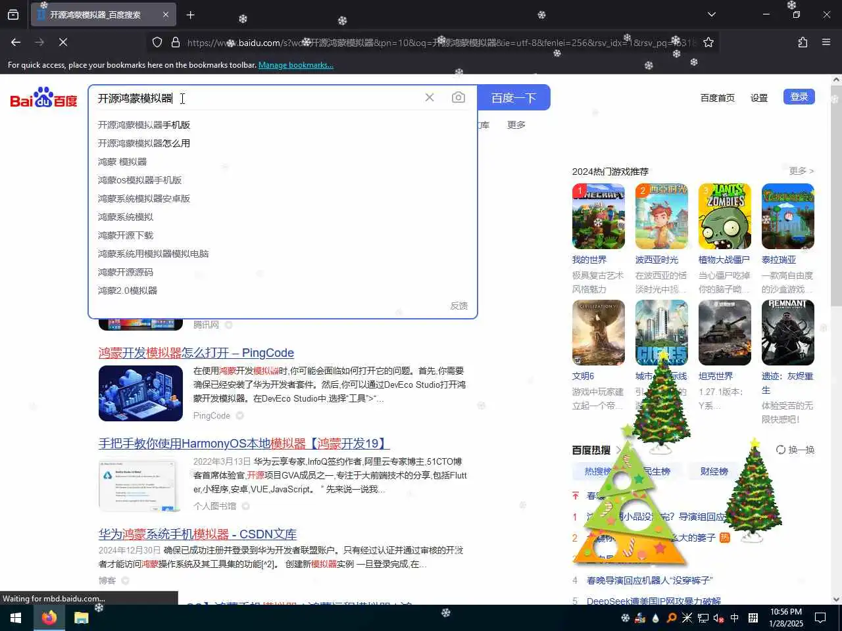Choose suggestion 开源鸿蒙模拟器怎么用
842x631 pixels.
tap(144, 143)
